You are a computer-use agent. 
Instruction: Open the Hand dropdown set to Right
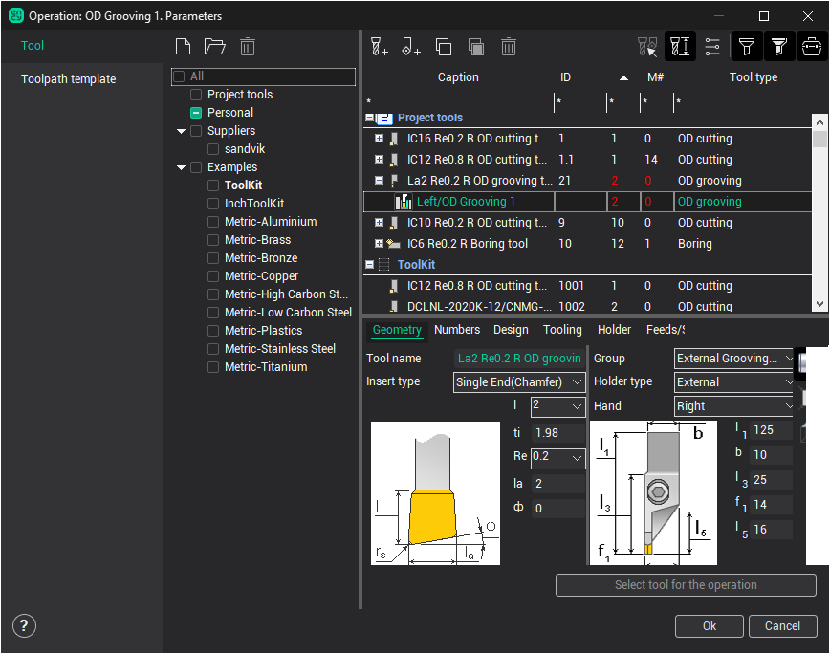[734, 405]
